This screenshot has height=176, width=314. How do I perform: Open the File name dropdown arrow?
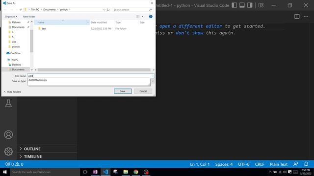pyautogui.click(x=153, y=76)
